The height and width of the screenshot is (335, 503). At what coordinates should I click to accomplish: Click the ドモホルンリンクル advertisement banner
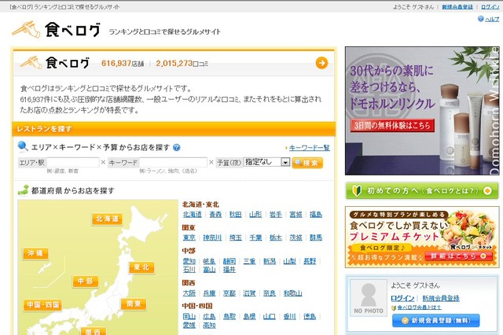tap(422, 111)
